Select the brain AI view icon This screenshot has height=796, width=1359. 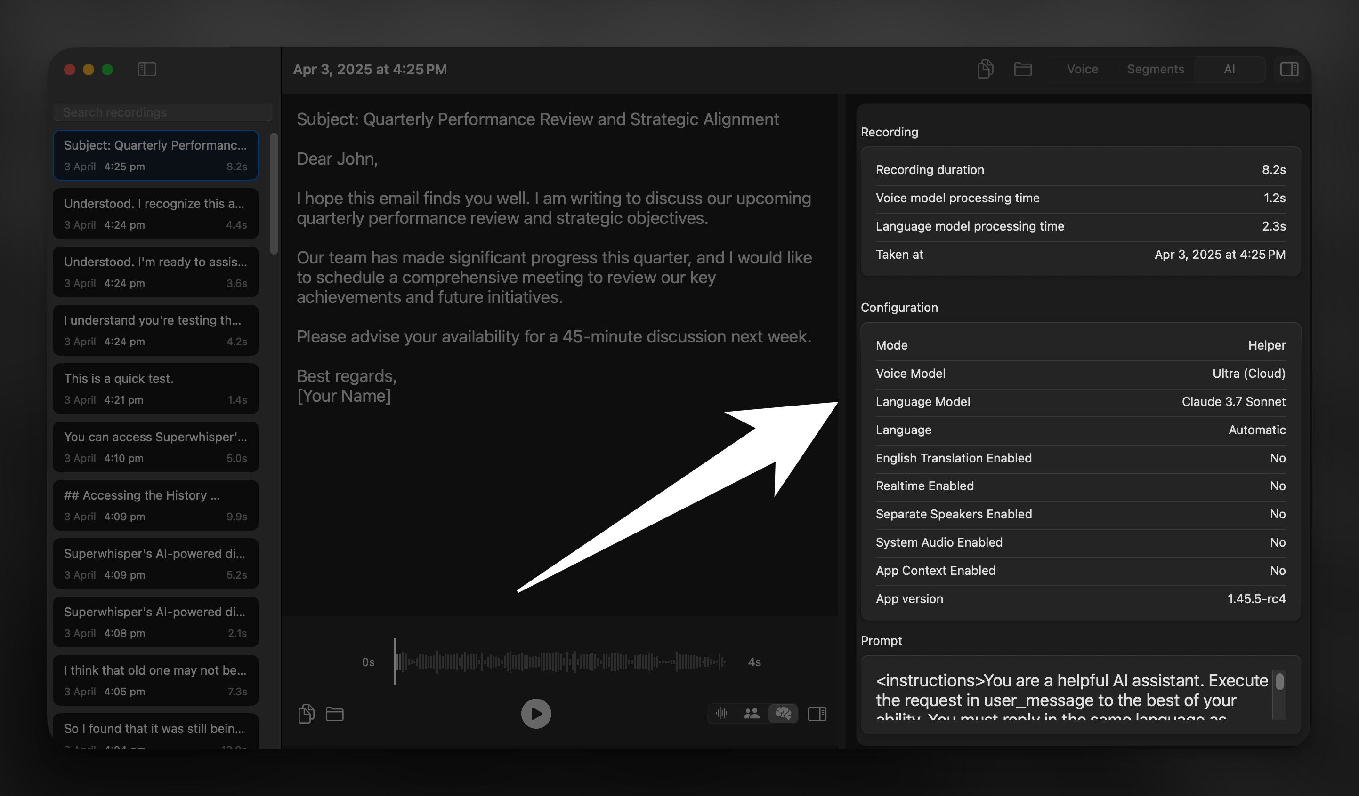783,714
